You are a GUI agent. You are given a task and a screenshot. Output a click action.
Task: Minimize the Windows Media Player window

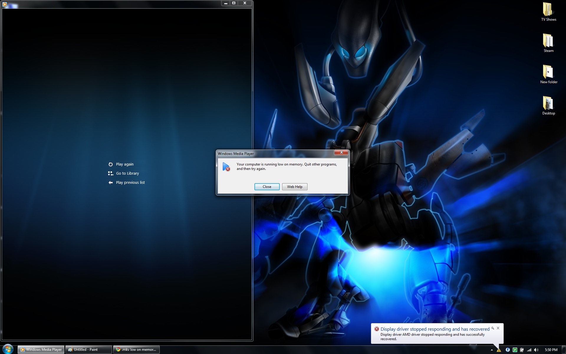pos(226,3)
